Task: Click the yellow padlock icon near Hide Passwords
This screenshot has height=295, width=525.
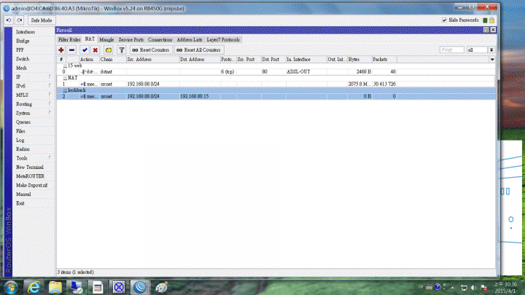Action: coord(492,20)
